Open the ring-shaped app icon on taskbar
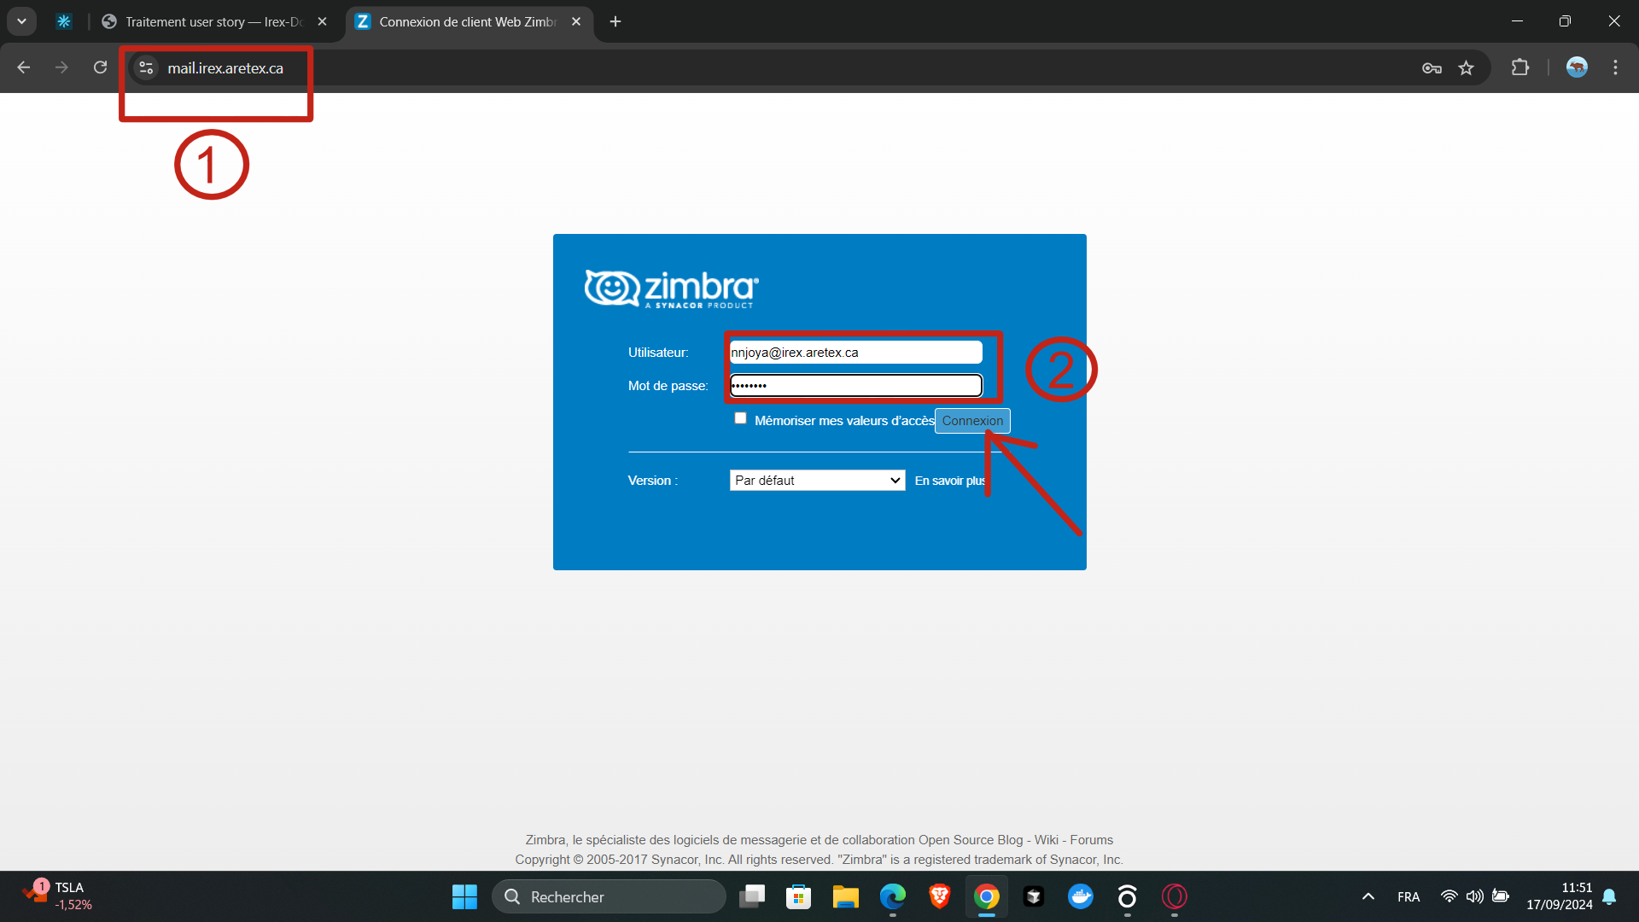 coord(1128,896)
